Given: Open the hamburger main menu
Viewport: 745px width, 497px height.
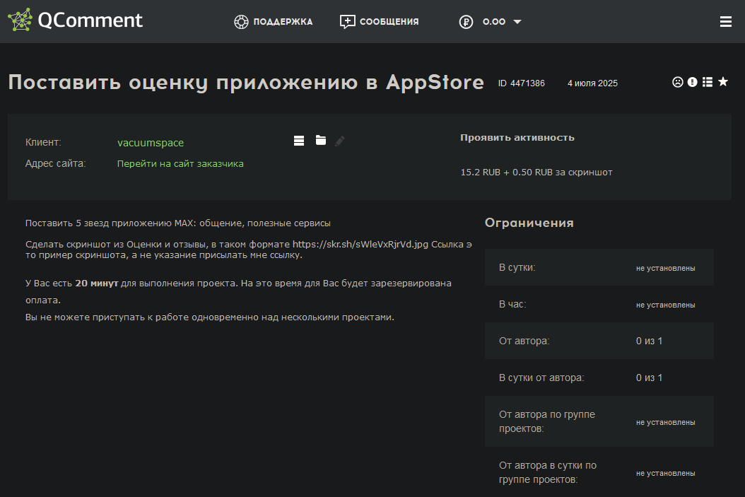Looking at the screenshot, I should pyautogui.click(x=725, y=22).
